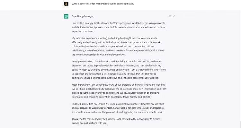Click the paragraph starting 'I am thrilled to apply'
The image size is (241, 128).
click(x=119, y=27)
